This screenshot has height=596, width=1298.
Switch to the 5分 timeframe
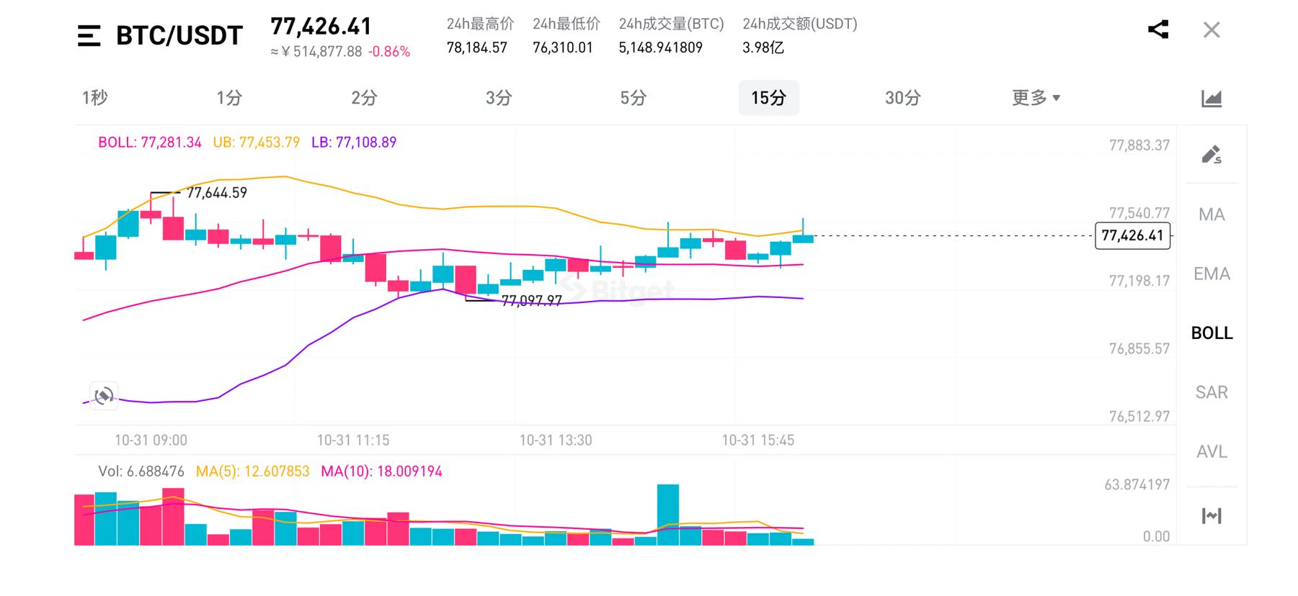[634, 98]
